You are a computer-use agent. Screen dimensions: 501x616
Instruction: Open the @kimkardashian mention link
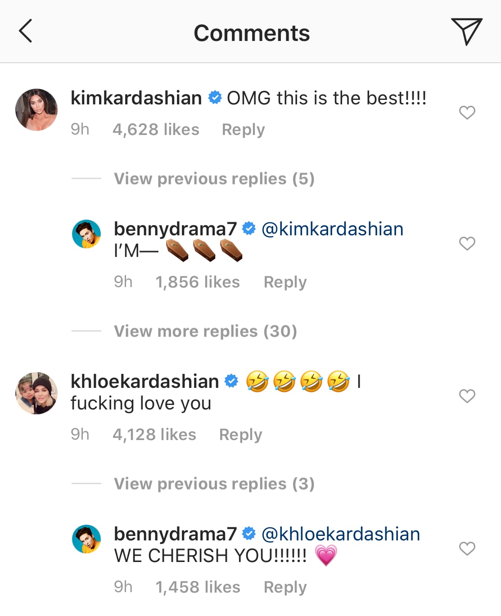coord(332,229)
